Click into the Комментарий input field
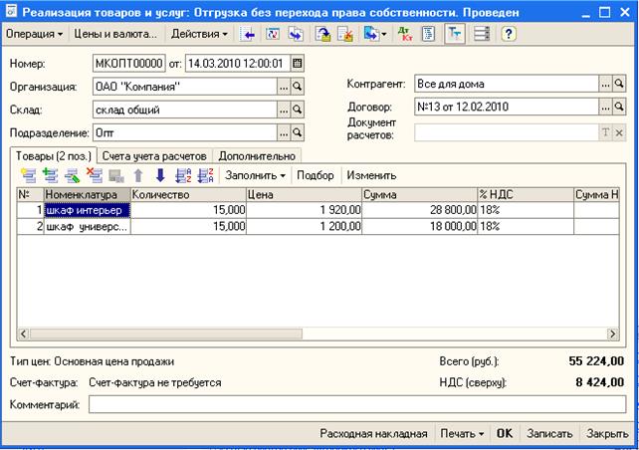Screen dimensions: 639x450 click(353, 404)
